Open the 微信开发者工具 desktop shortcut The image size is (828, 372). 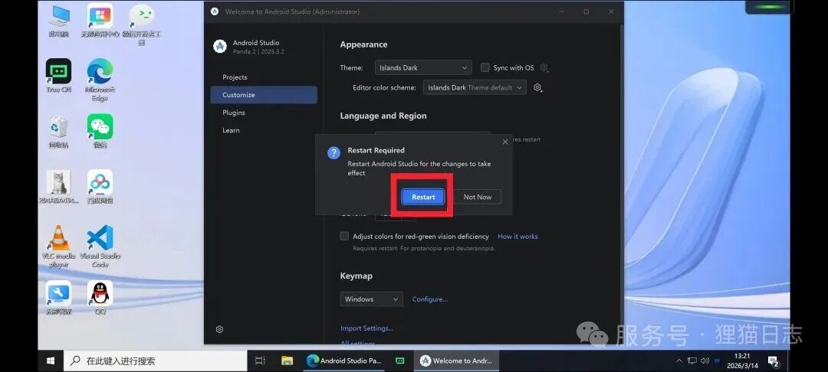142,24
